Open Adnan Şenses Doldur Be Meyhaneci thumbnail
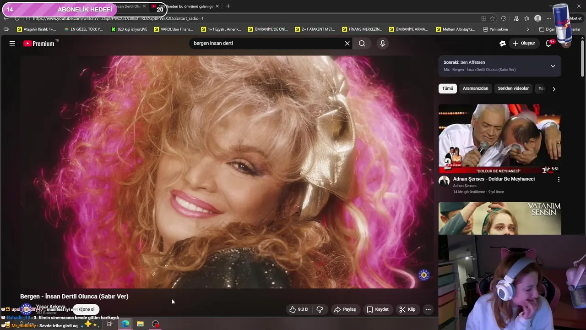Screen dimensions: 586x330 click(500, 139)
